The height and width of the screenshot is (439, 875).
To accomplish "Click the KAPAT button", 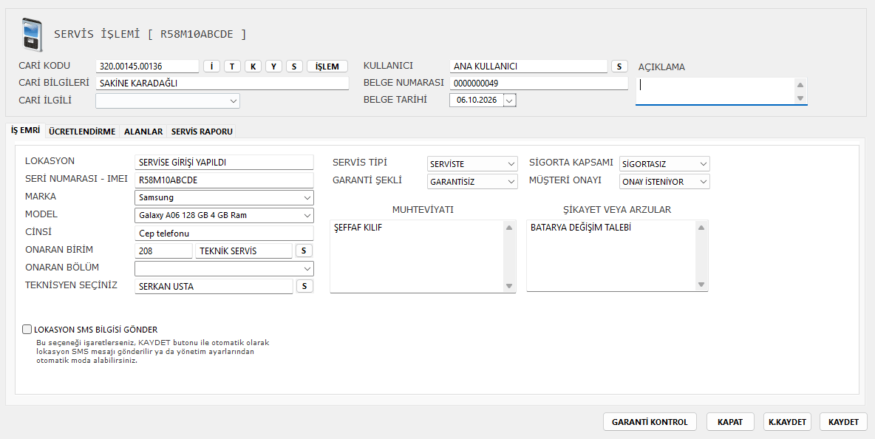I will (x=730, y=422).
